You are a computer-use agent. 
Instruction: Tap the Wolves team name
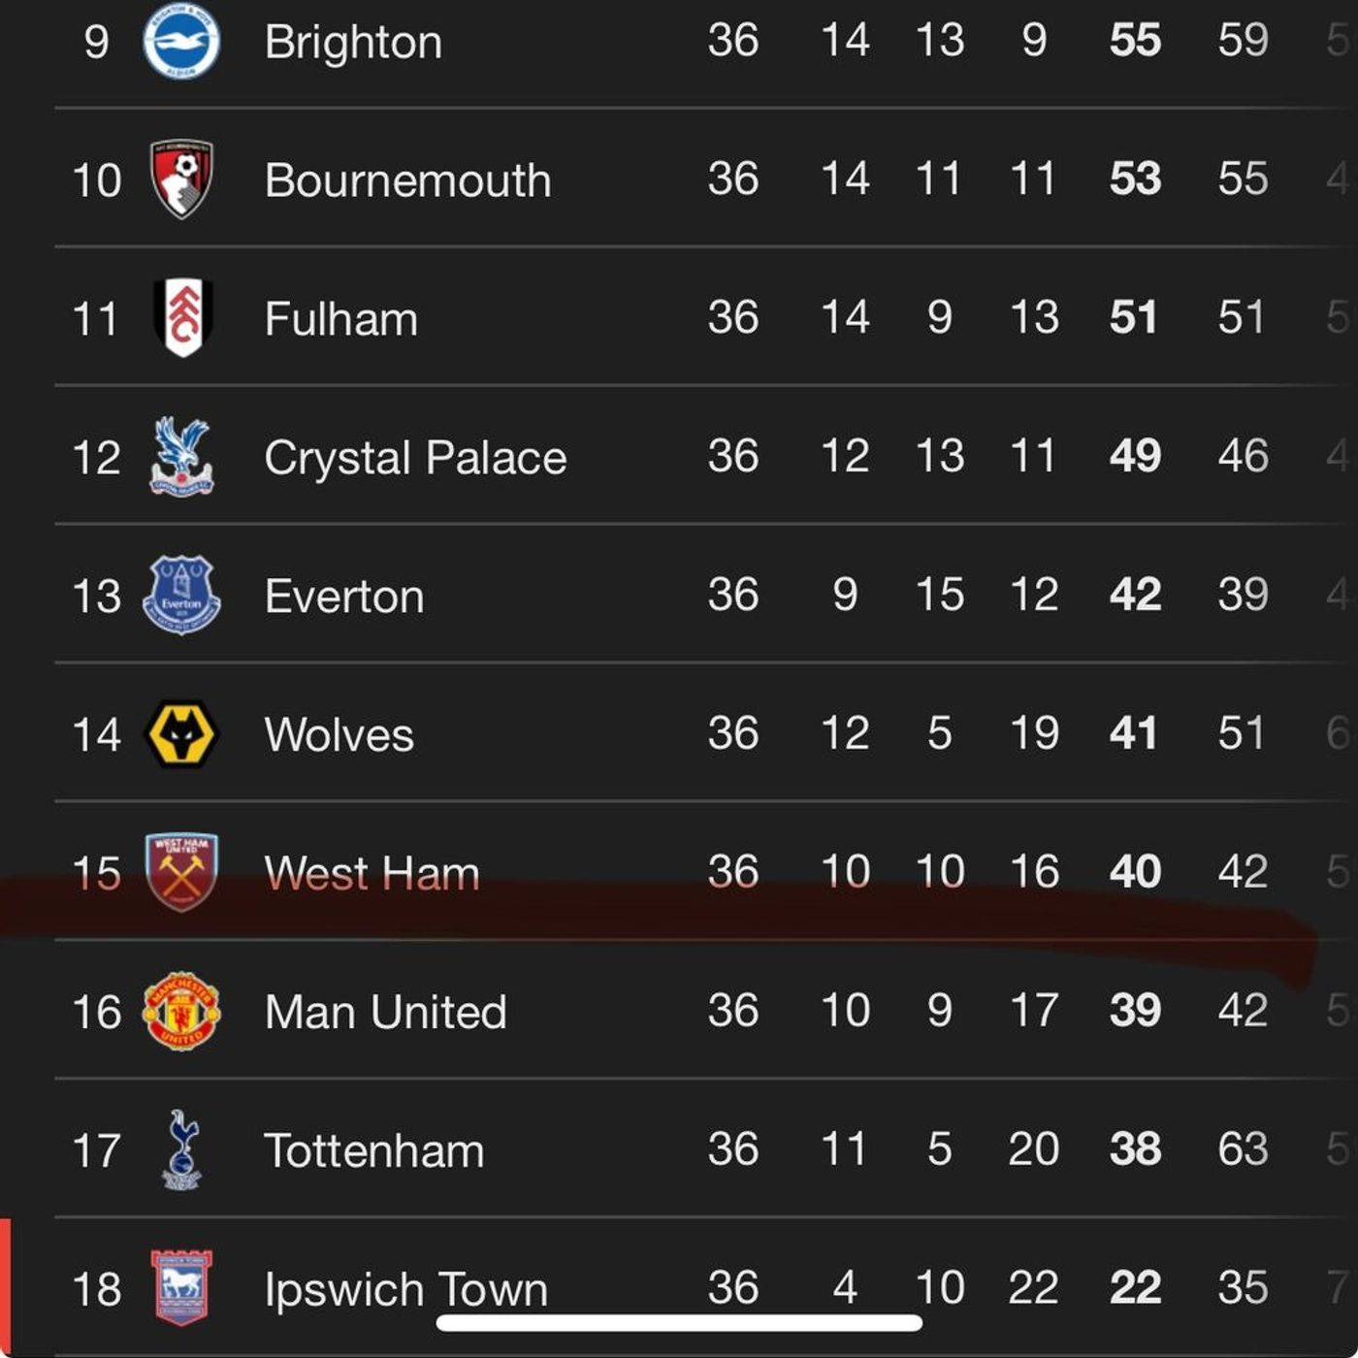point(339,735)
